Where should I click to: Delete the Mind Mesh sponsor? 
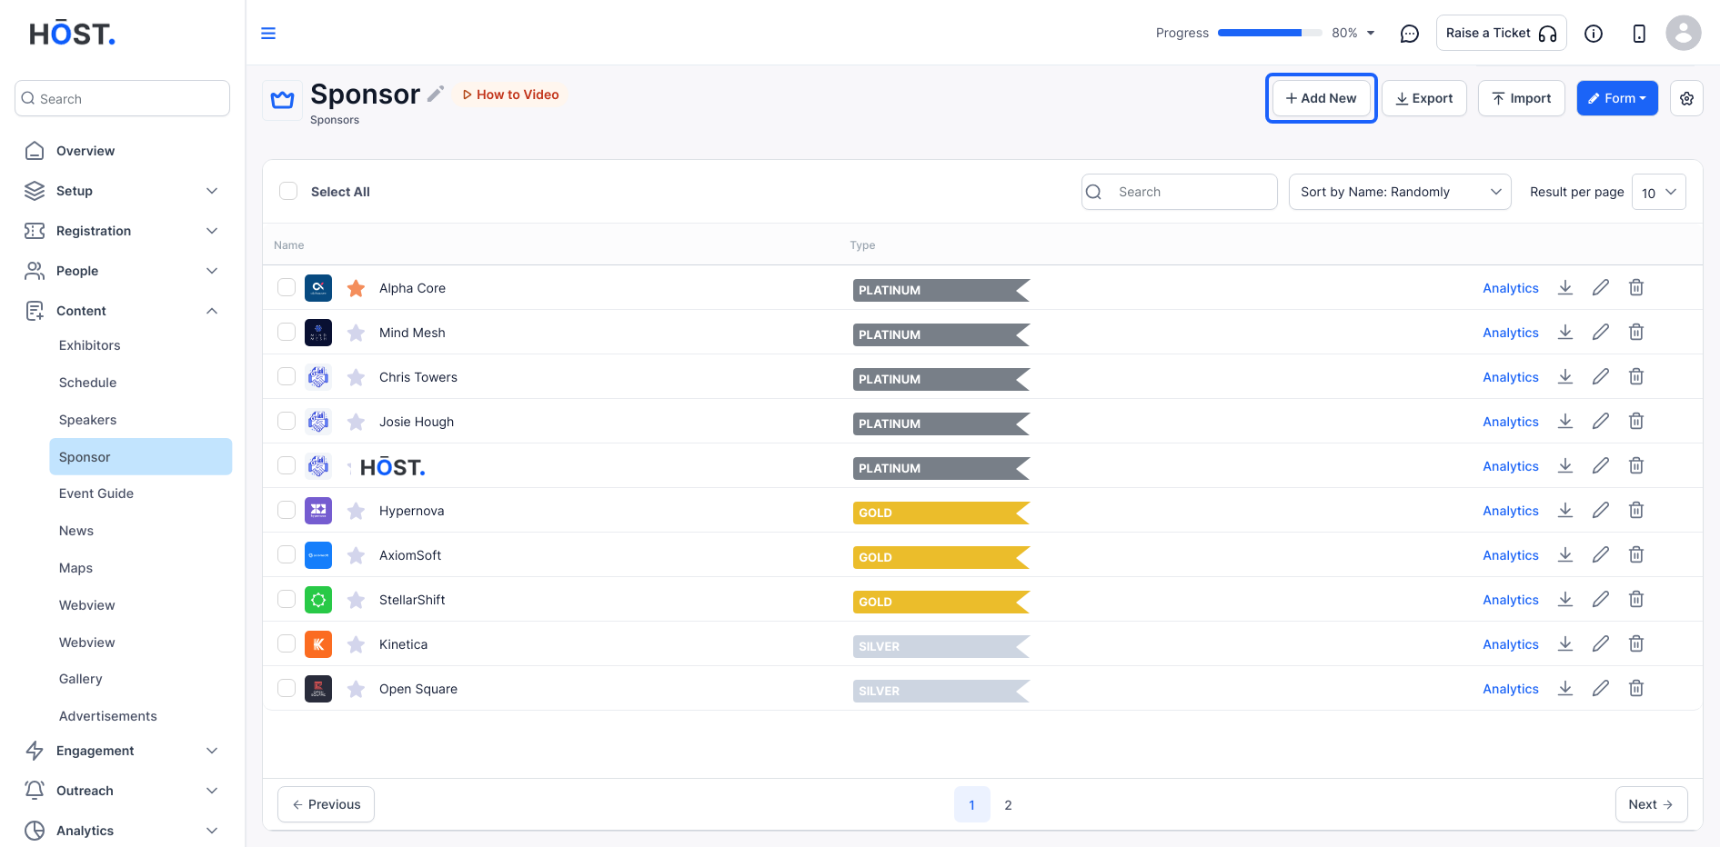[1636, 333]
